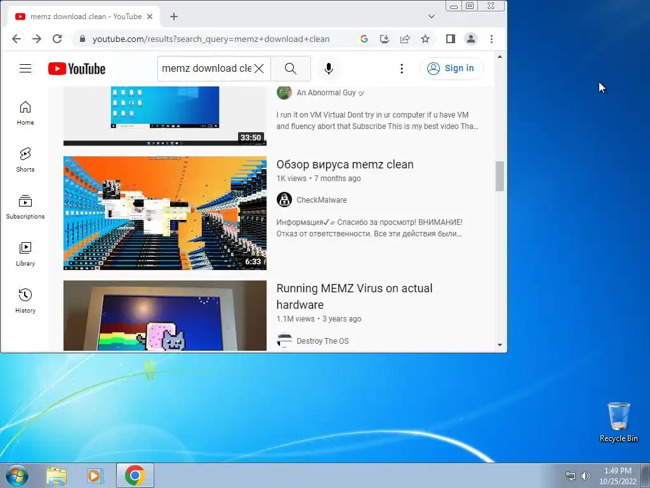Close the memz download clean tab
Image resolution: width=650 pixels, height=488 pixels.
[150, 17]
